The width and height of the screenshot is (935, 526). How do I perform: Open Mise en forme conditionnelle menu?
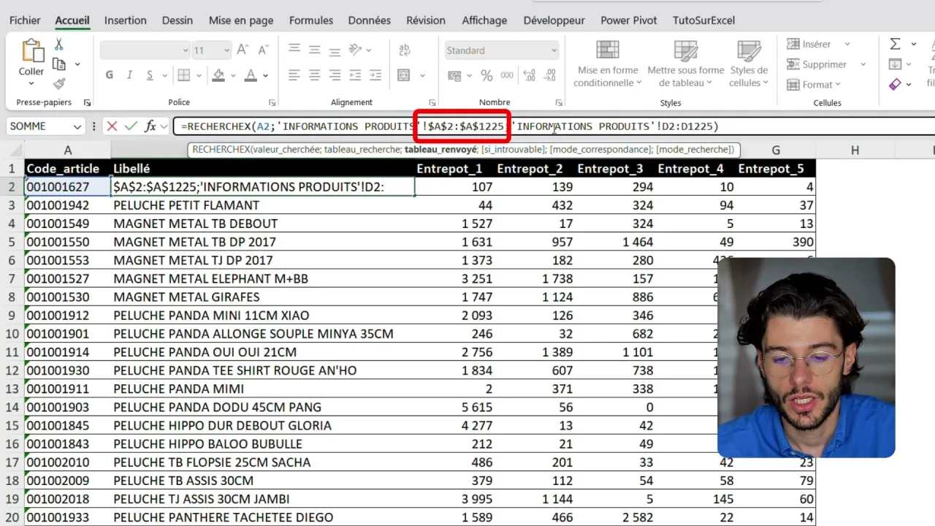click(x=608, y=64)
